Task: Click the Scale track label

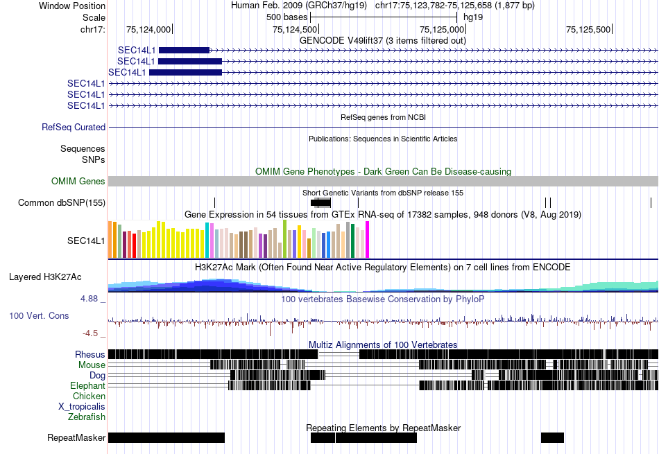Action: coord(94,17)
